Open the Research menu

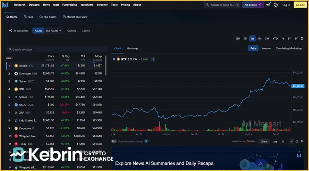click(x=20, y=5)
